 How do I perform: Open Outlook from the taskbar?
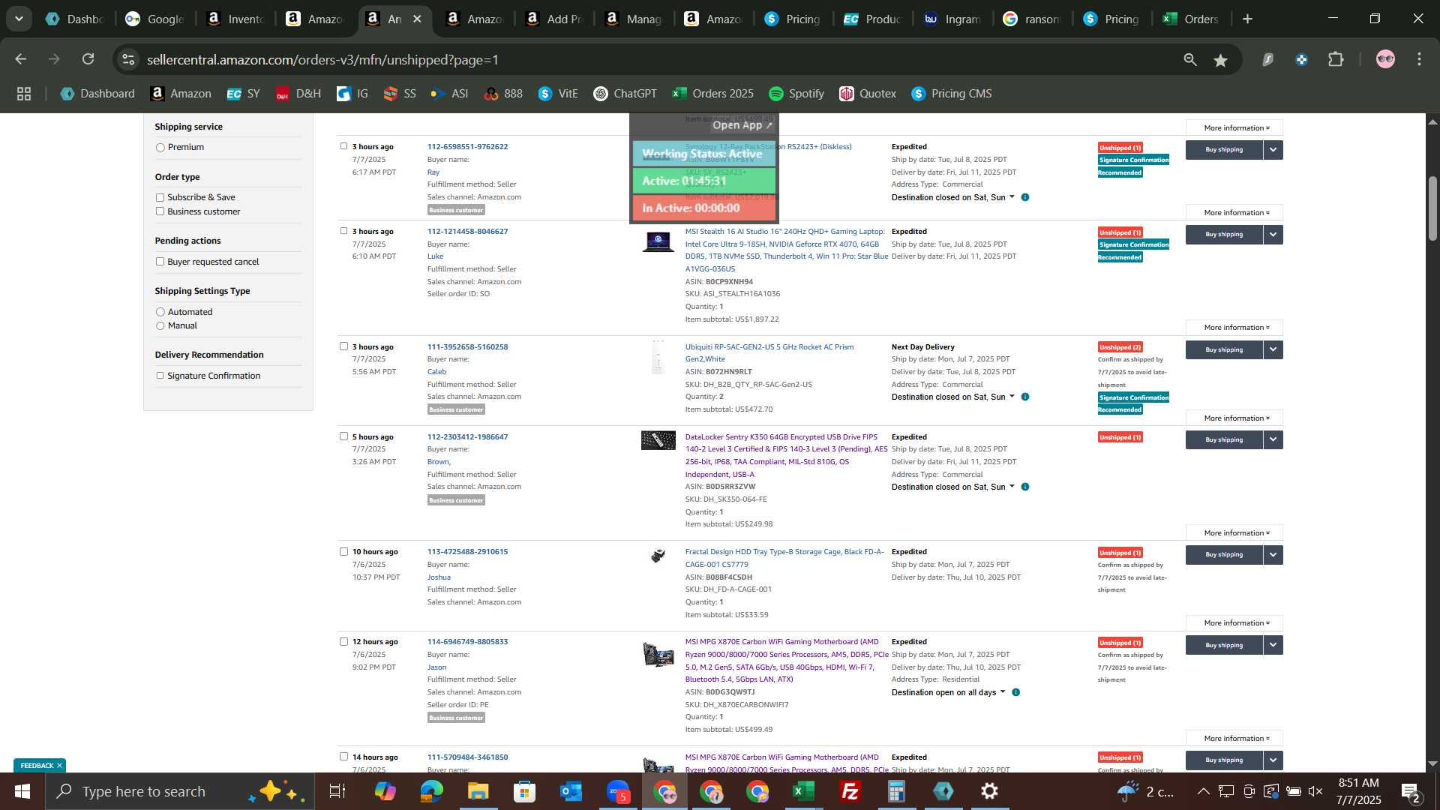tap(571, 791)
